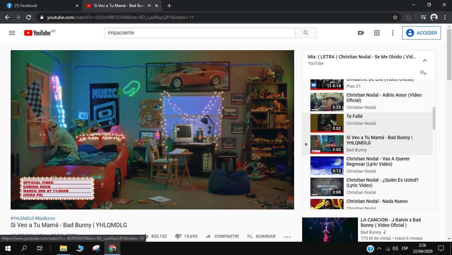This screenshot has height=255, width=452.
Task: Click Chrome icon in taskbar
Action: [x=112, y=248]
